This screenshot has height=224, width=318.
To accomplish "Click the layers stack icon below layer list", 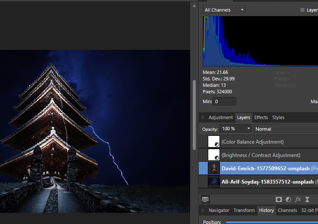I will [x=205, y=199].
